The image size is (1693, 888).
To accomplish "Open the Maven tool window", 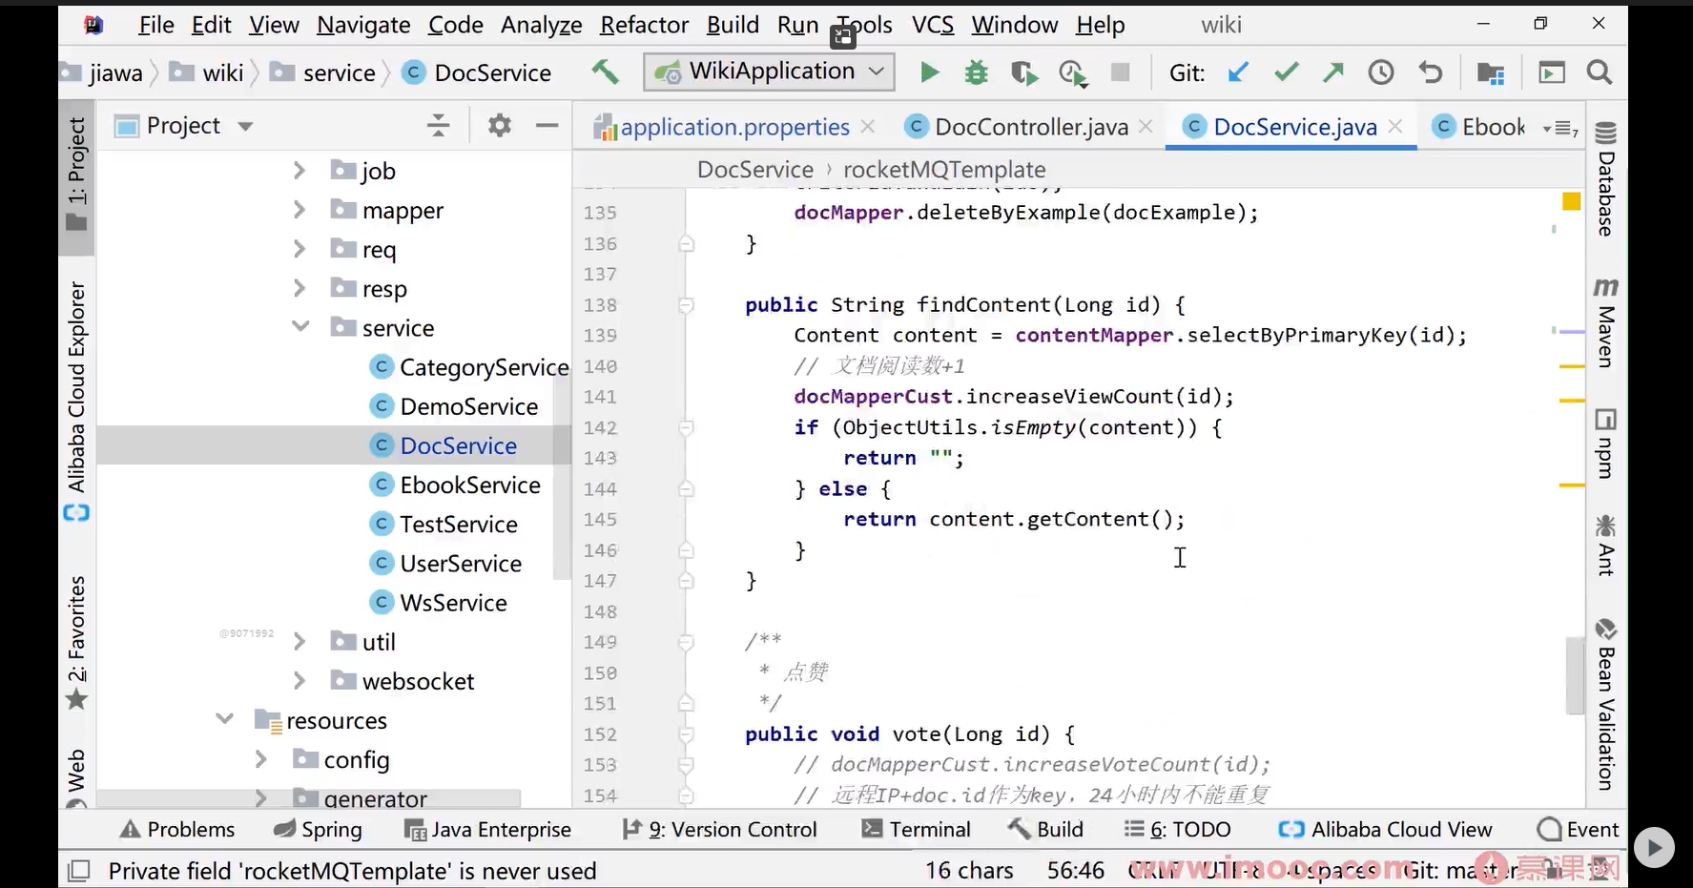I will tap(1606, 323).
